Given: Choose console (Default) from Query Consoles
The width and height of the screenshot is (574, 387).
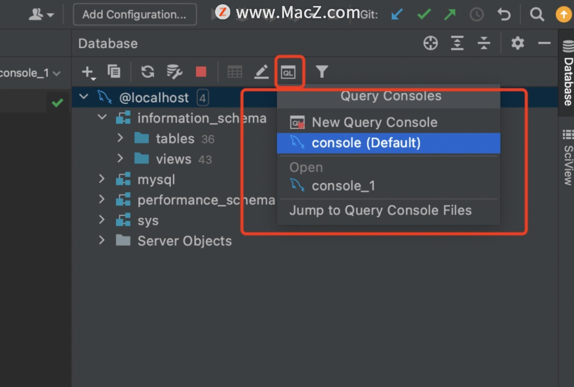Looking at the screenshot, I should point(388,143).
